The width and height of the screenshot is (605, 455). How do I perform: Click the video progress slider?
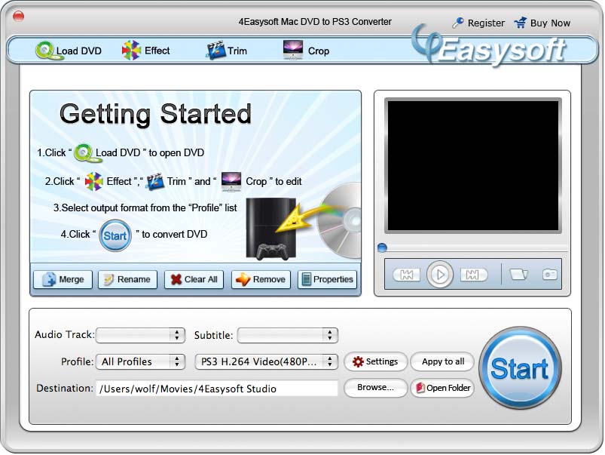click(x=382, y=247)
